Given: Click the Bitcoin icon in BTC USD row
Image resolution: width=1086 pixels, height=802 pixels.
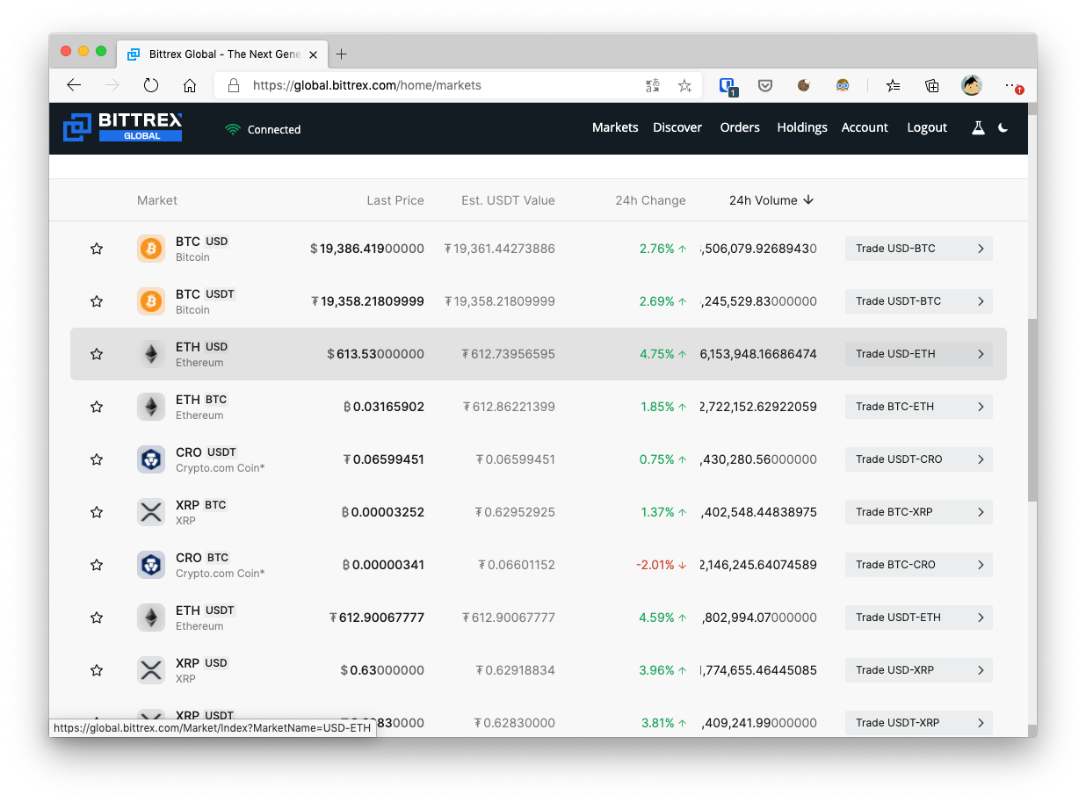Looking at the screenshot, I should 151,249.
